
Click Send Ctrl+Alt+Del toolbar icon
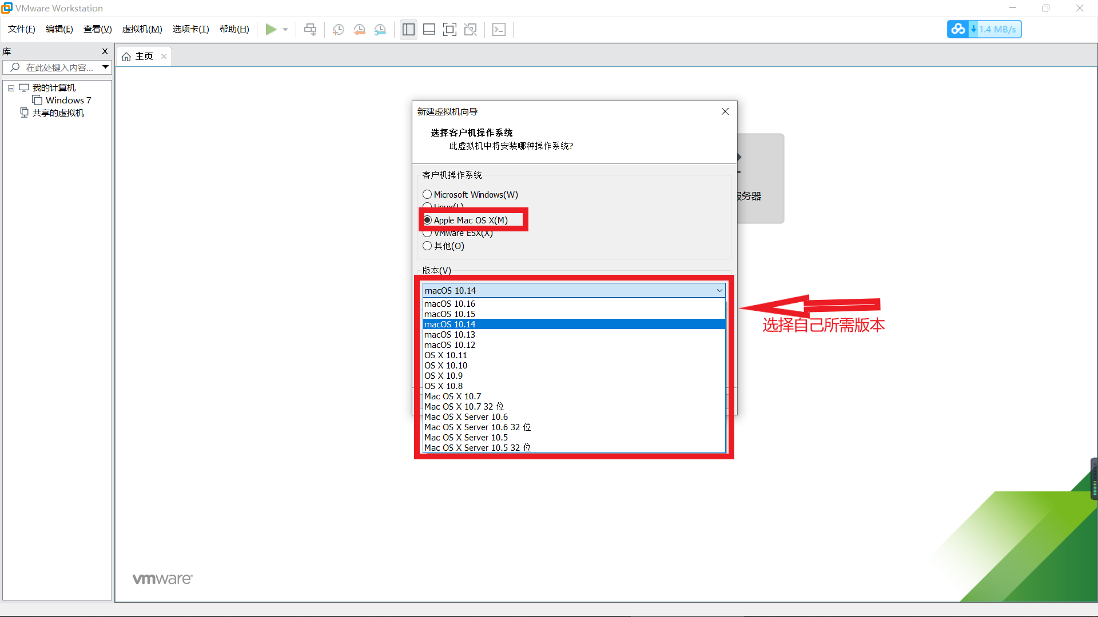pos(310,29)
